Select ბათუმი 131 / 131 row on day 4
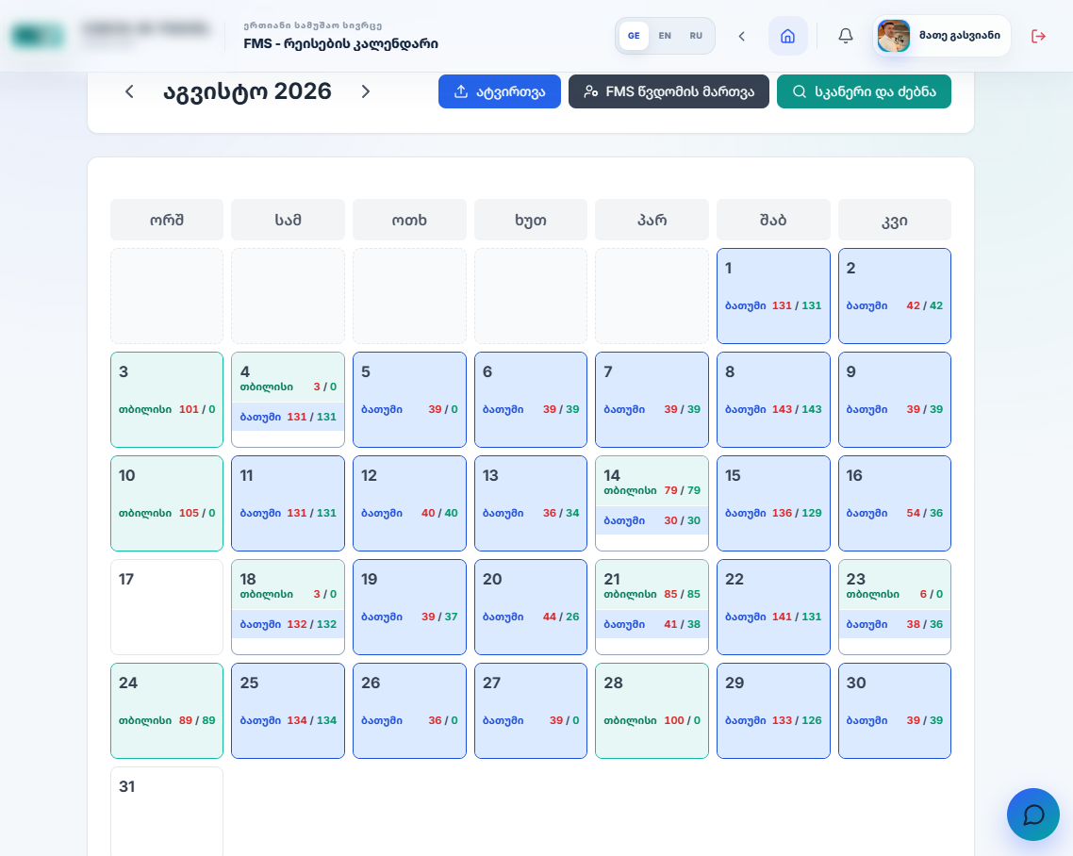This screenshot has height=856, width=1073. click(289, 417)
